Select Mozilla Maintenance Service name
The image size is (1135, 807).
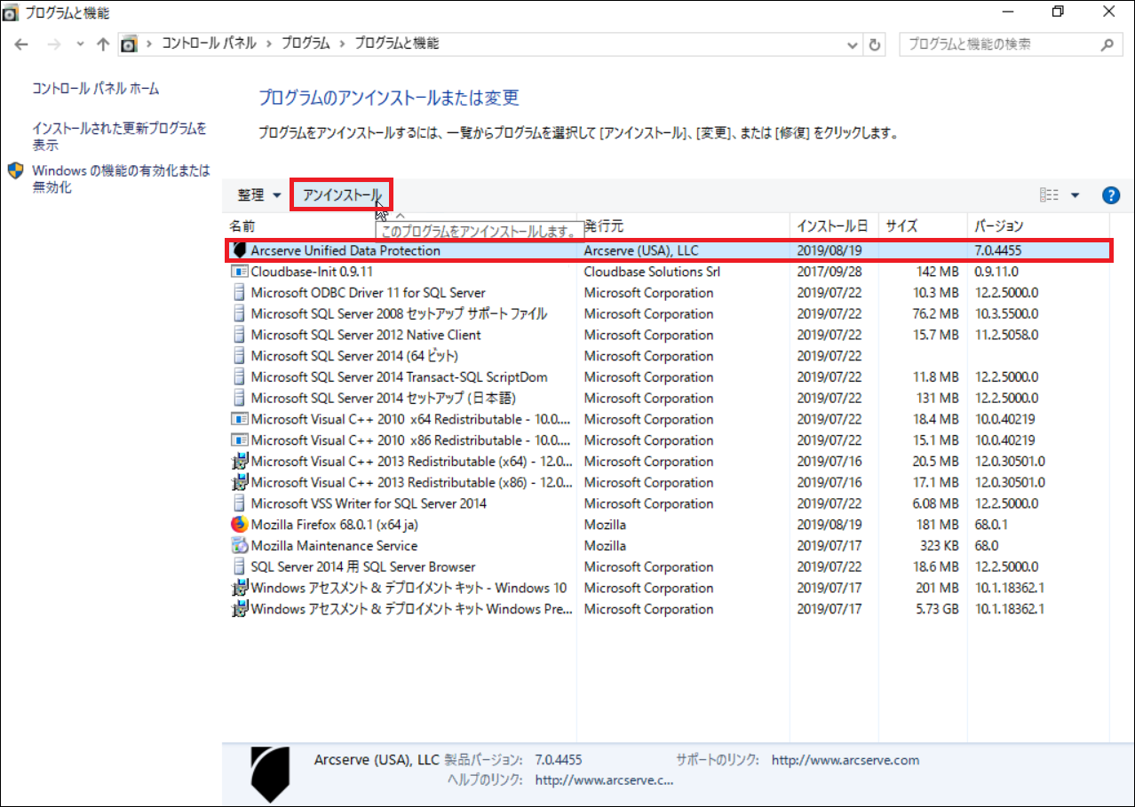click(x=334, y=546)
